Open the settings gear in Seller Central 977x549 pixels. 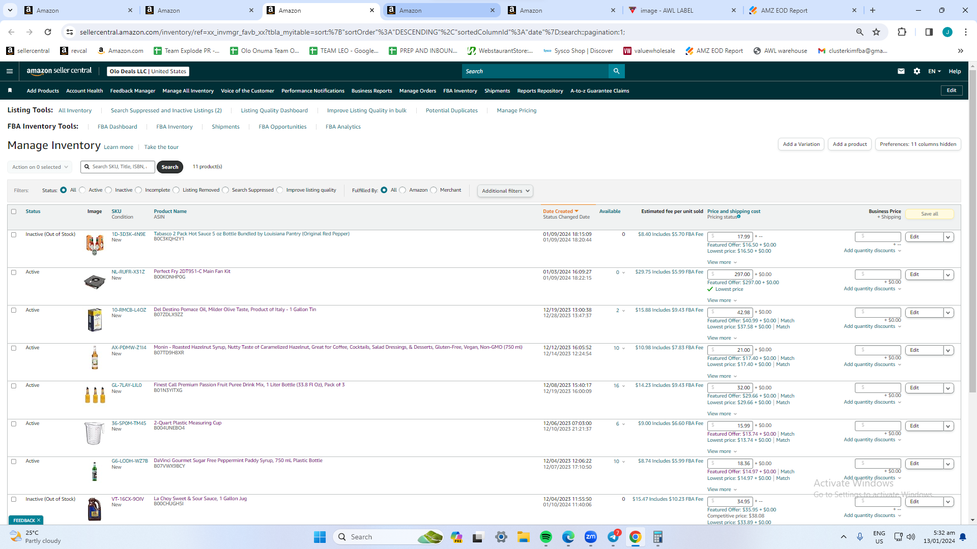click(x=917, y=71)
